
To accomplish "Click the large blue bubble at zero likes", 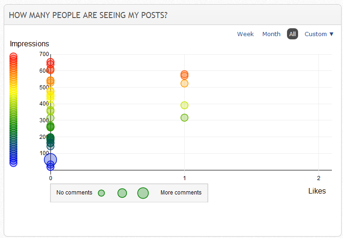I will (50, 160).
